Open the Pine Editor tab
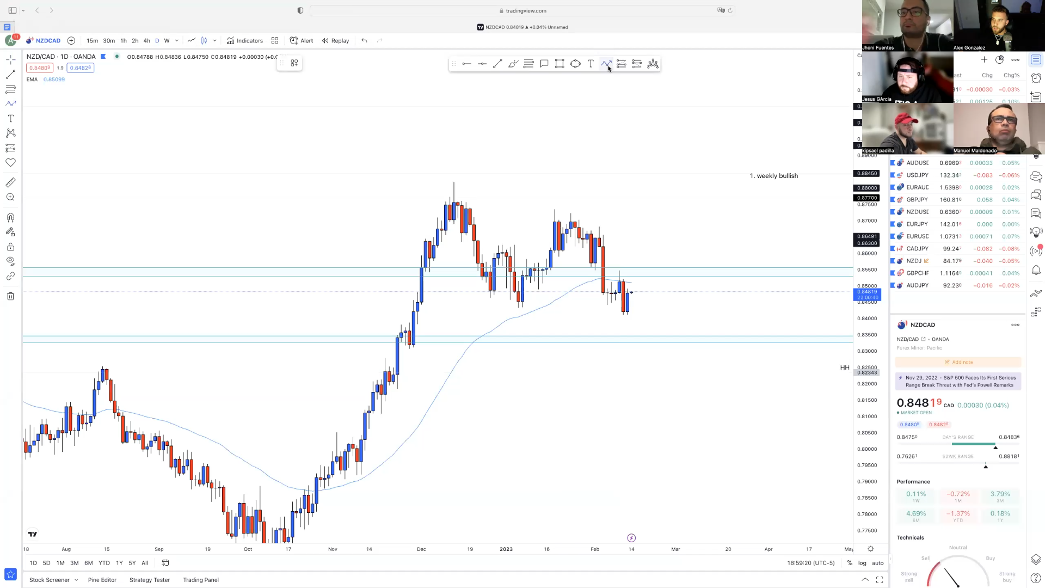1045x588 pixels. click(x=102, y=580)
